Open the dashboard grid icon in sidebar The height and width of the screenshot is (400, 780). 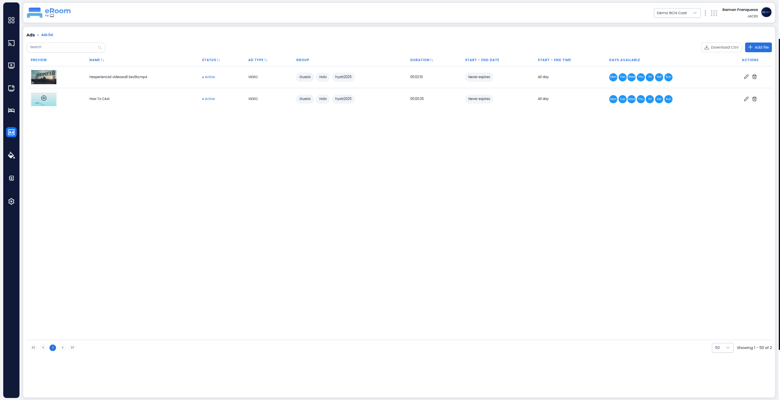11,20
